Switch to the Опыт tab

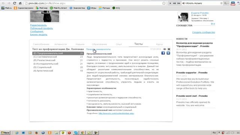point(119,44)
